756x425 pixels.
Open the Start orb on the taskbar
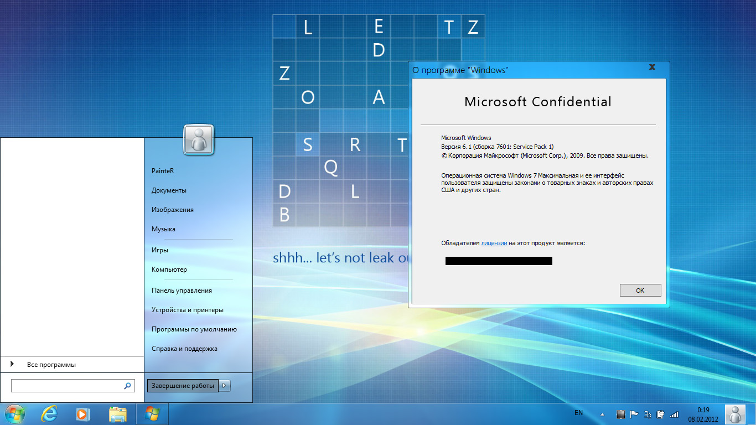[x=14, y=413]
